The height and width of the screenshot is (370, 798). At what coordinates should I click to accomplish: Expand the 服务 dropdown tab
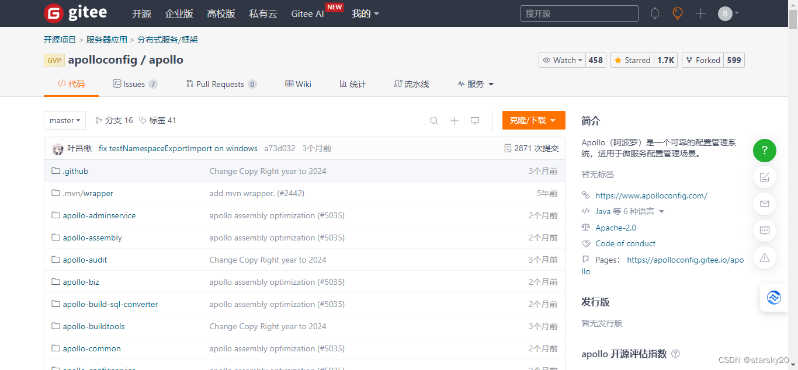pos(476,84)
